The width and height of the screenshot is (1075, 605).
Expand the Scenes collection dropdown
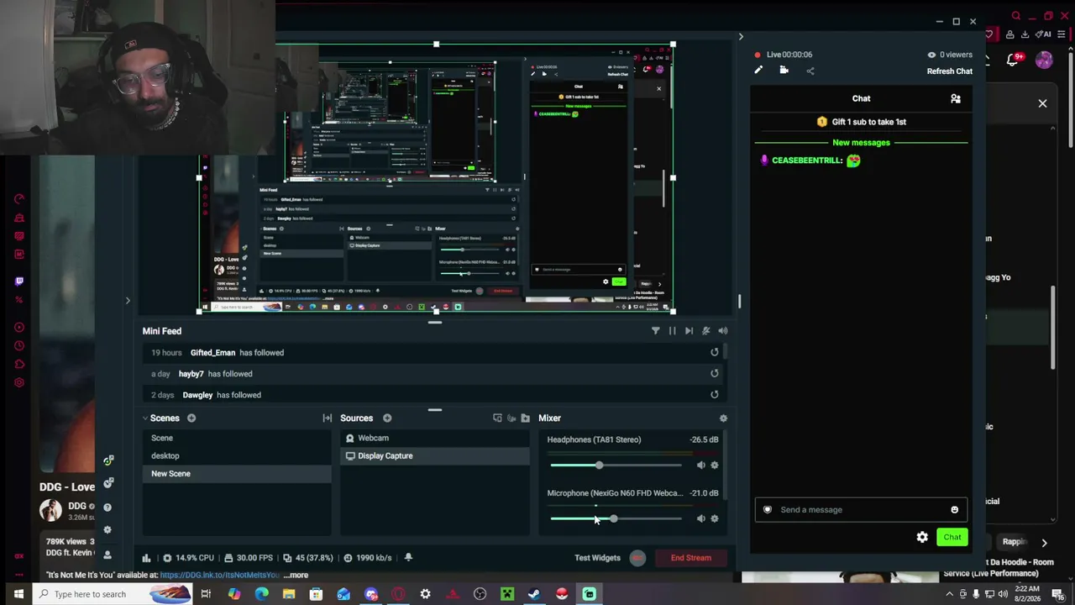pos(144,418)
